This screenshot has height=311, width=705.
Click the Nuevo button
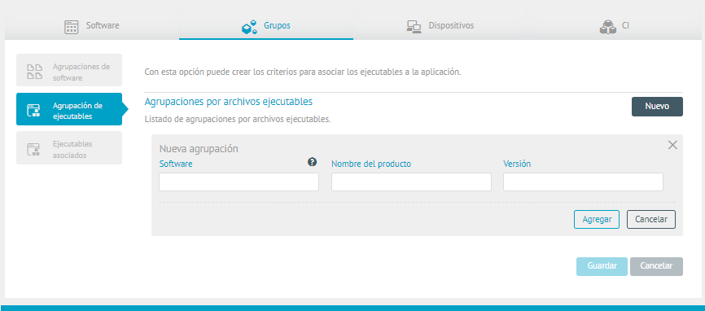(x=657, y=107)
